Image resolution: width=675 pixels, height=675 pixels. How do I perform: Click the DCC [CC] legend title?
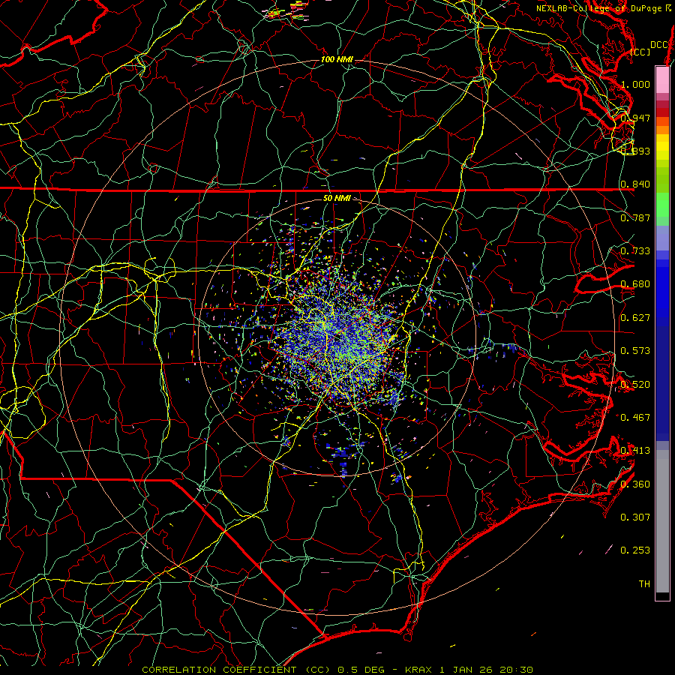(x=649, y=48)
